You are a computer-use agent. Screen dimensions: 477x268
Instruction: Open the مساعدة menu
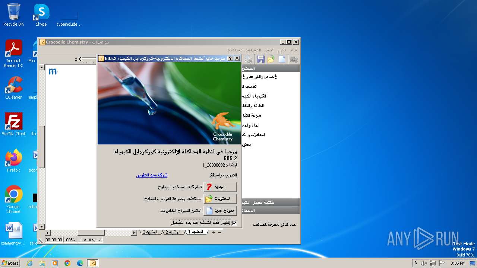pos(235,50)
